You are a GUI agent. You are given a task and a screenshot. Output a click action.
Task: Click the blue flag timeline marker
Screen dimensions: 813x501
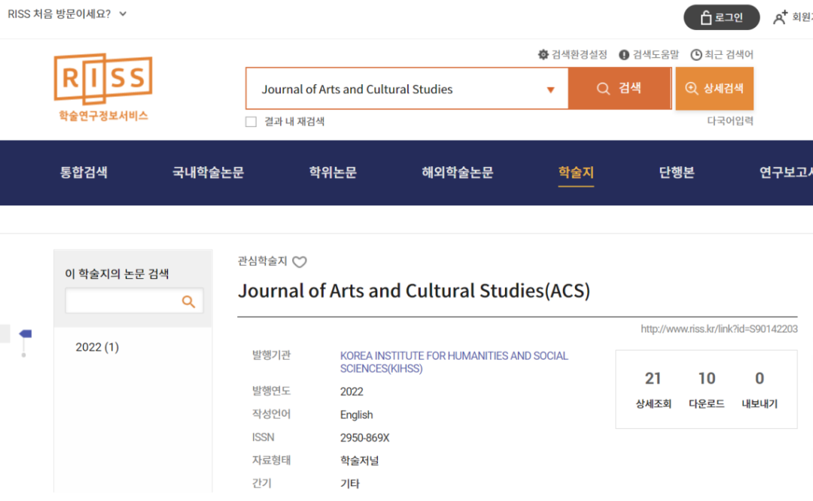(26, 334)
